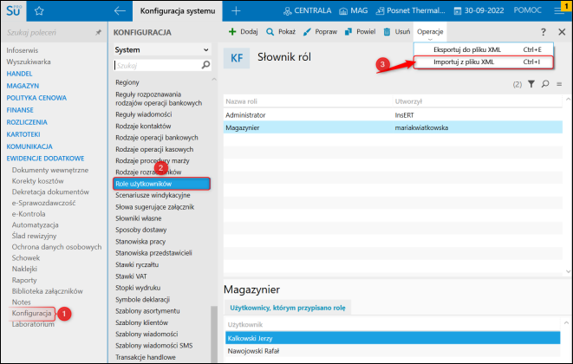Click the search icon above roles list
Screen dimensions: 573x364
click(x=545, y=84)
